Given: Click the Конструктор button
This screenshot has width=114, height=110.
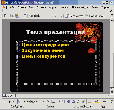Looking at the screenshot, I should pyautogui.click(x=74, y=16).
